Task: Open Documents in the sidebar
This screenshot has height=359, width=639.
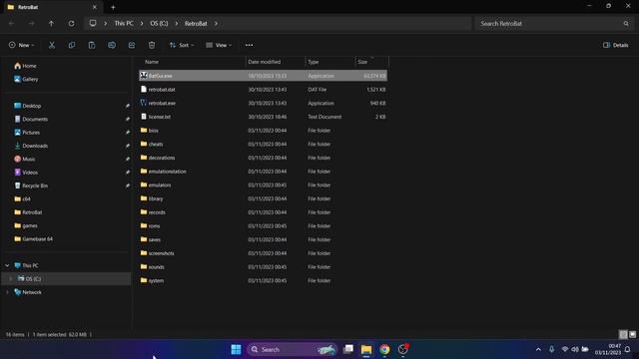Action: click(31, 120)
